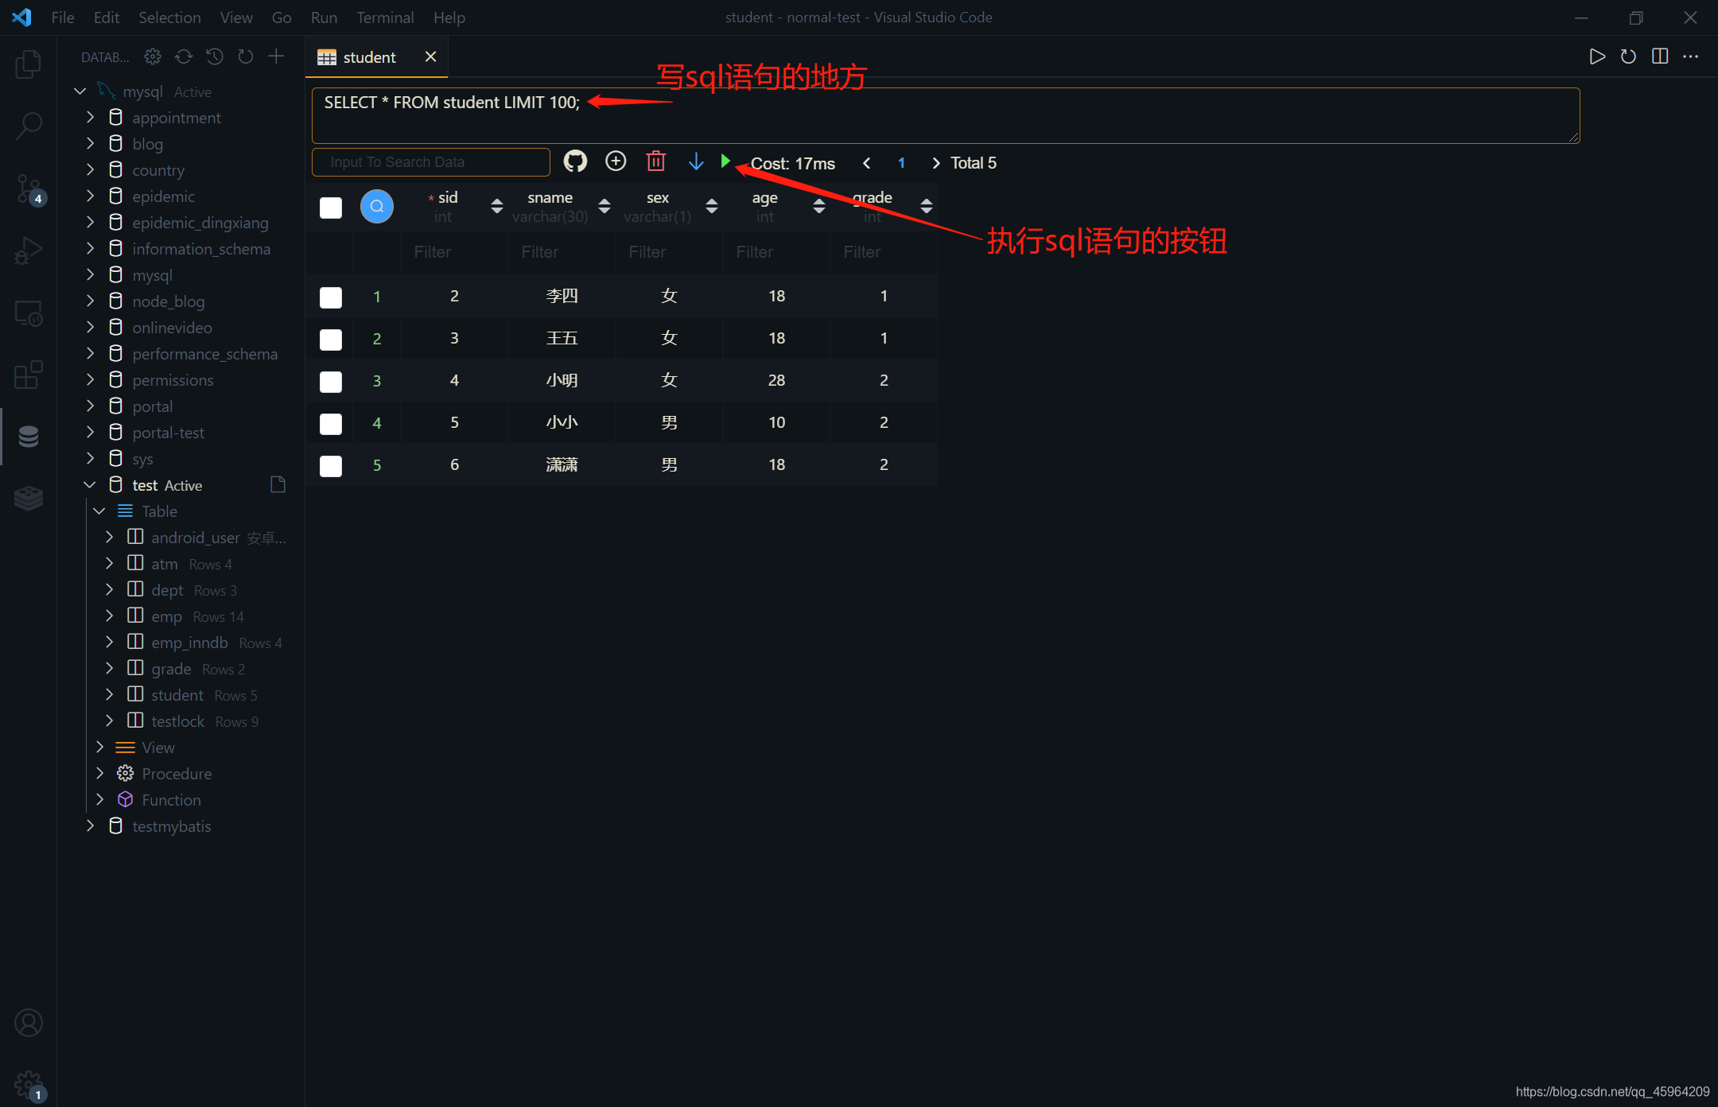Go to previous results page
This screenshot has height=1107, width=1718.
[867, 163]
